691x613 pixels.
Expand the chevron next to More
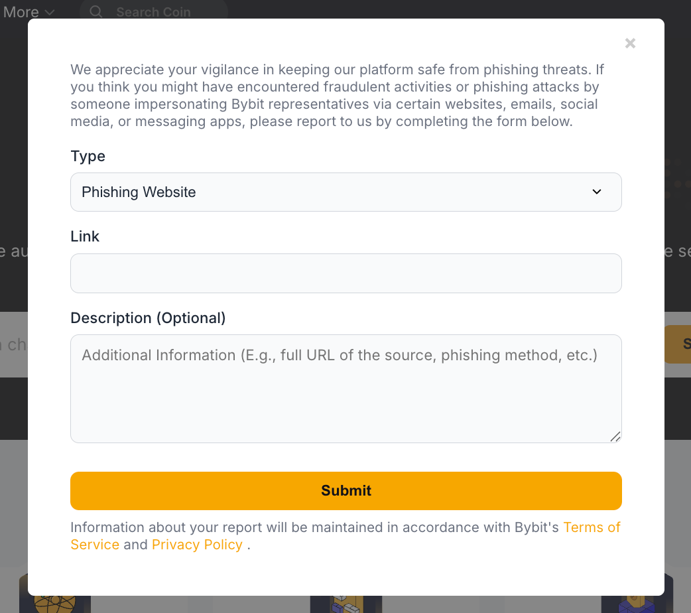point(50,12)
